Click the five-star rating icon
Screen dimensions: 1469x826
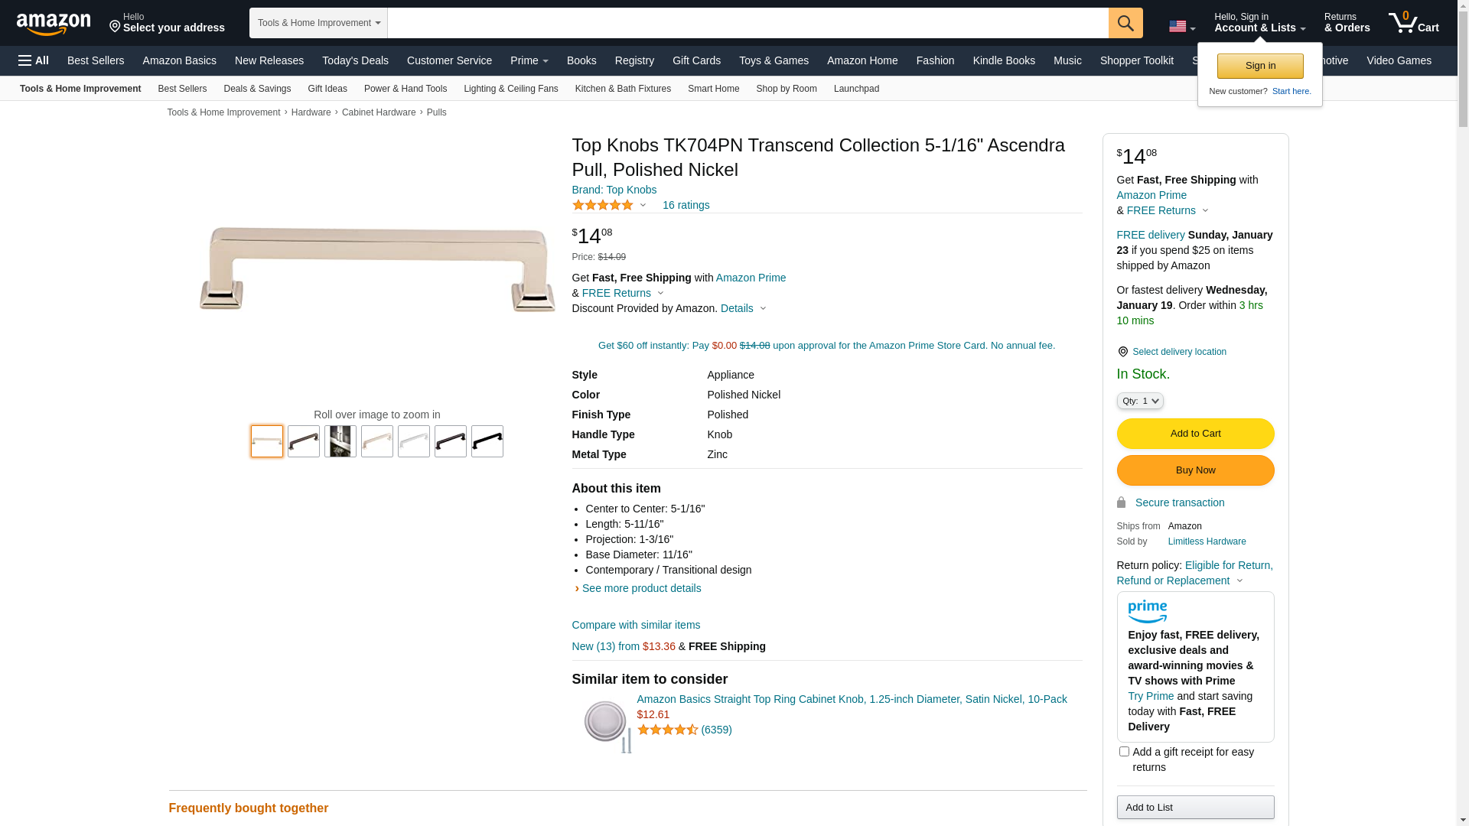[603, 205]
